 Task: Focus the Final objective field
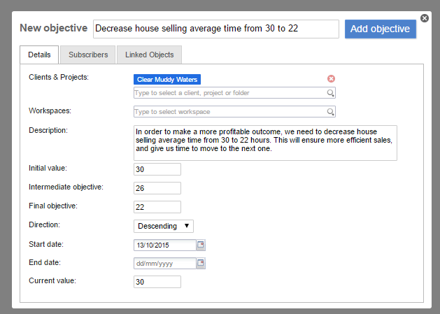[x=157, y=207]
